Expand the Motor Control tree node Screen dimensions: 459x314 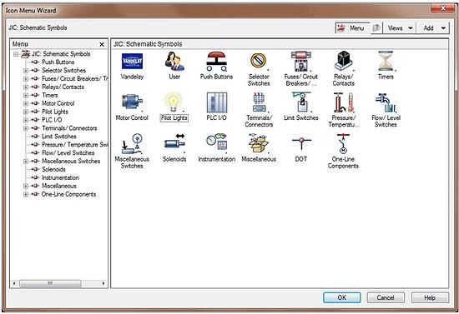(x=26, y=103)
